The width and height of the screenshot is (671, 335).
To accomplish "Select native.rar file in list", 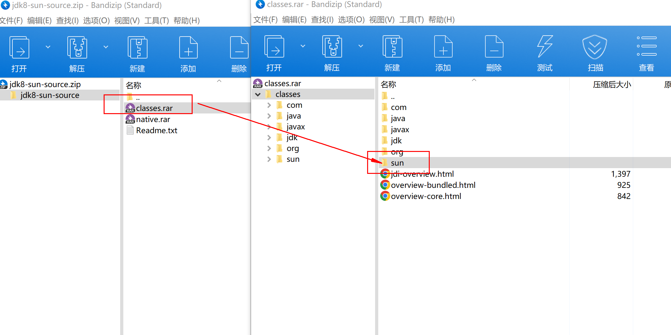I will pyautogui.click(x=153, y=120).
